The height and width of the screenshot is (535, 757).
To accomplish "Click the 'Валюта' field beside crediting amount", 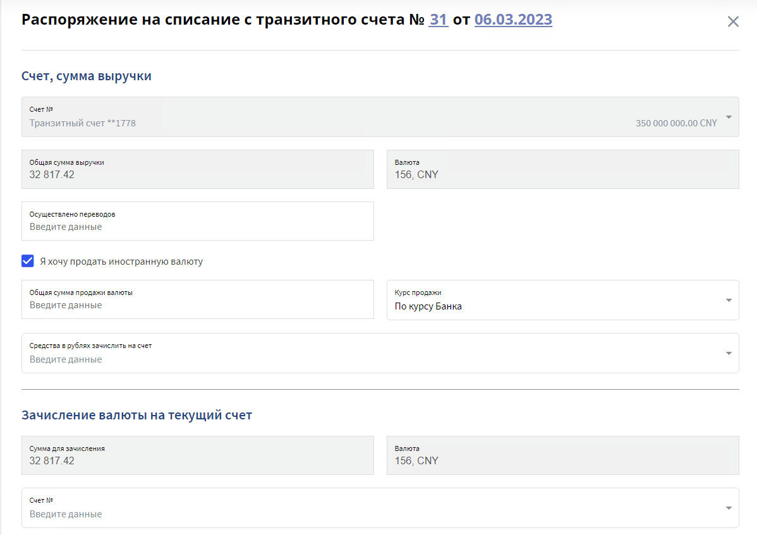I will (562, 455).
